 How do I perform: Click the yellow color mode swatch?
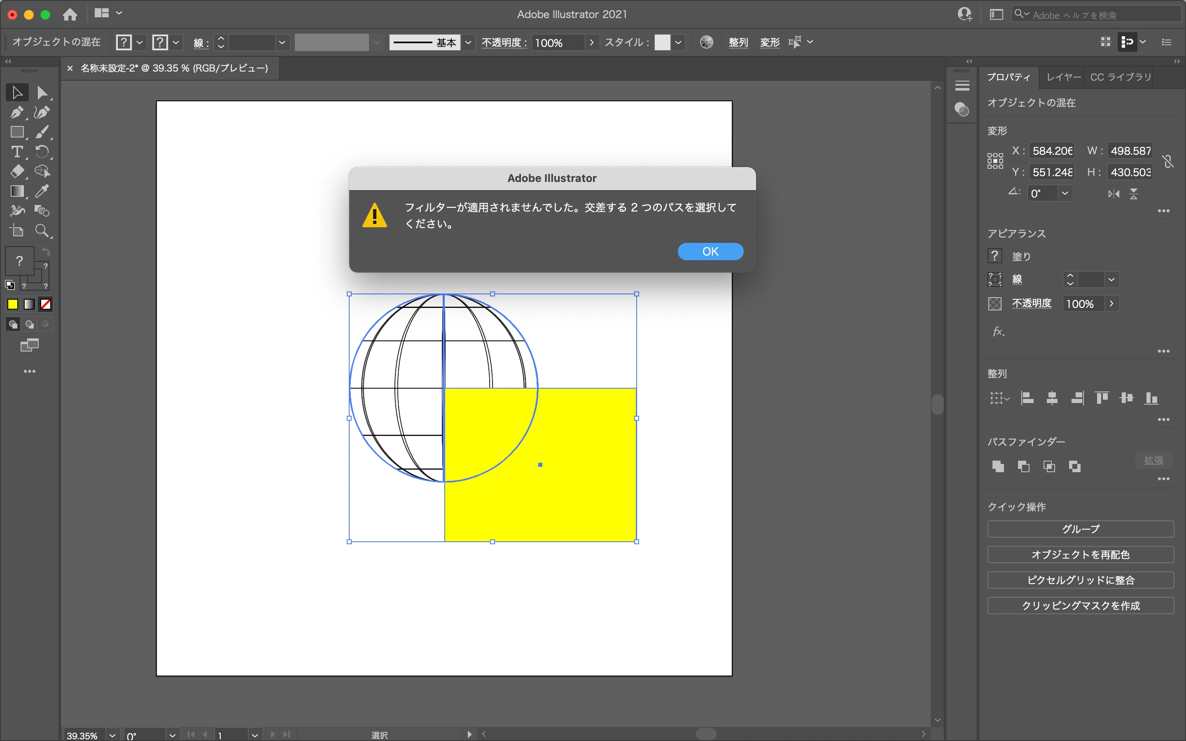pyautogui.click(x=13, y=304)
